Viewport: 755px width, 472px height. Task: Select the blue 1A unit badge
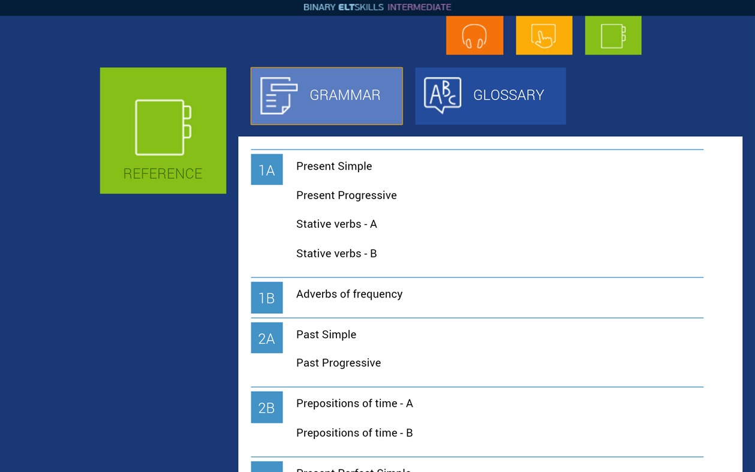266,169
